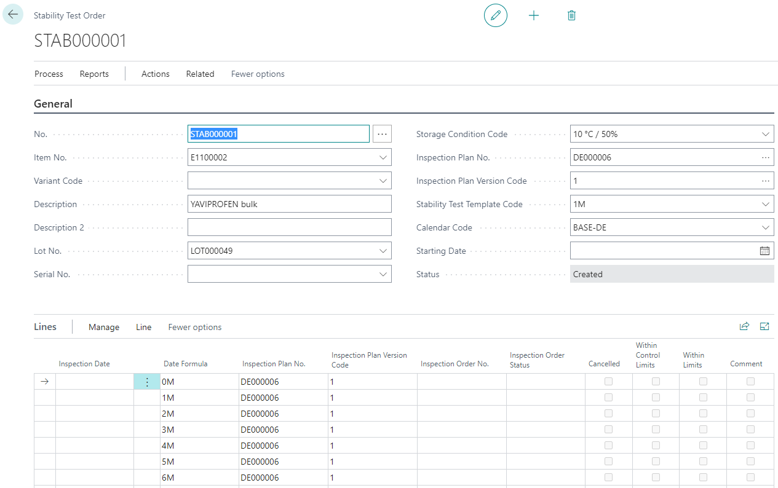Expand the Variant Code dropdown
778x488 pixels.
point(383,181)
